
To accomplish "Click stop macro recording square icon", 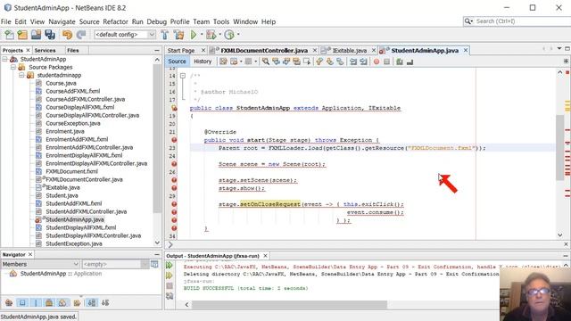I will coord(386,62).
